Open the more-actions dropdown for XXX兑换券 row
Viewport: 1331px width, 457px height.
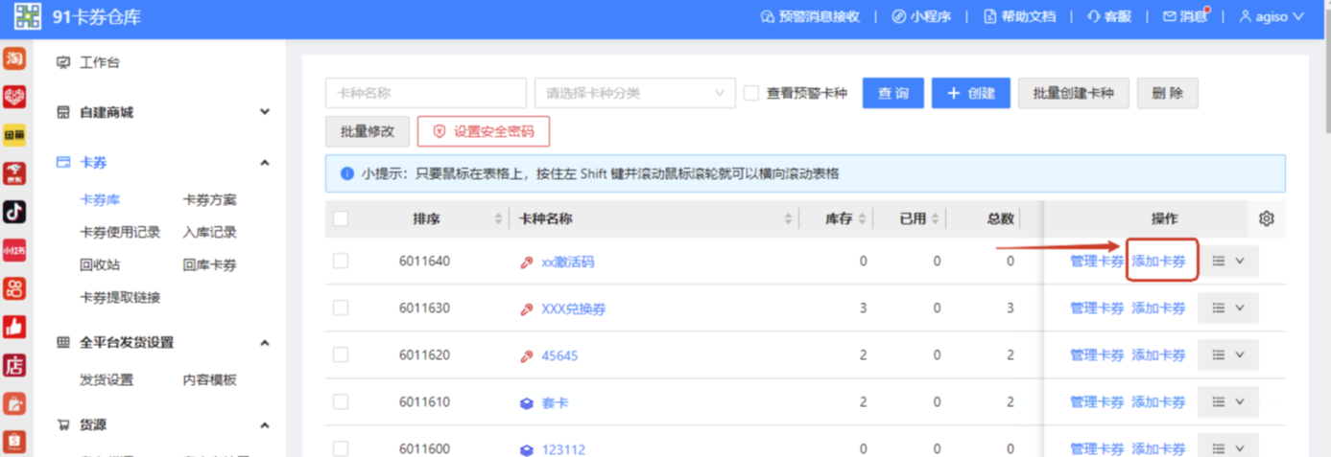point(1227,308)
